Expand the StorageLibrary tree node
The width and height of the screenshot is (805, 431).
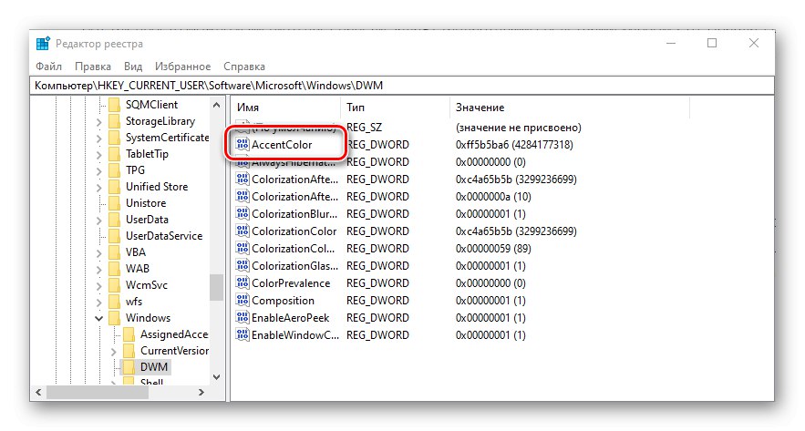click(99, 122)
